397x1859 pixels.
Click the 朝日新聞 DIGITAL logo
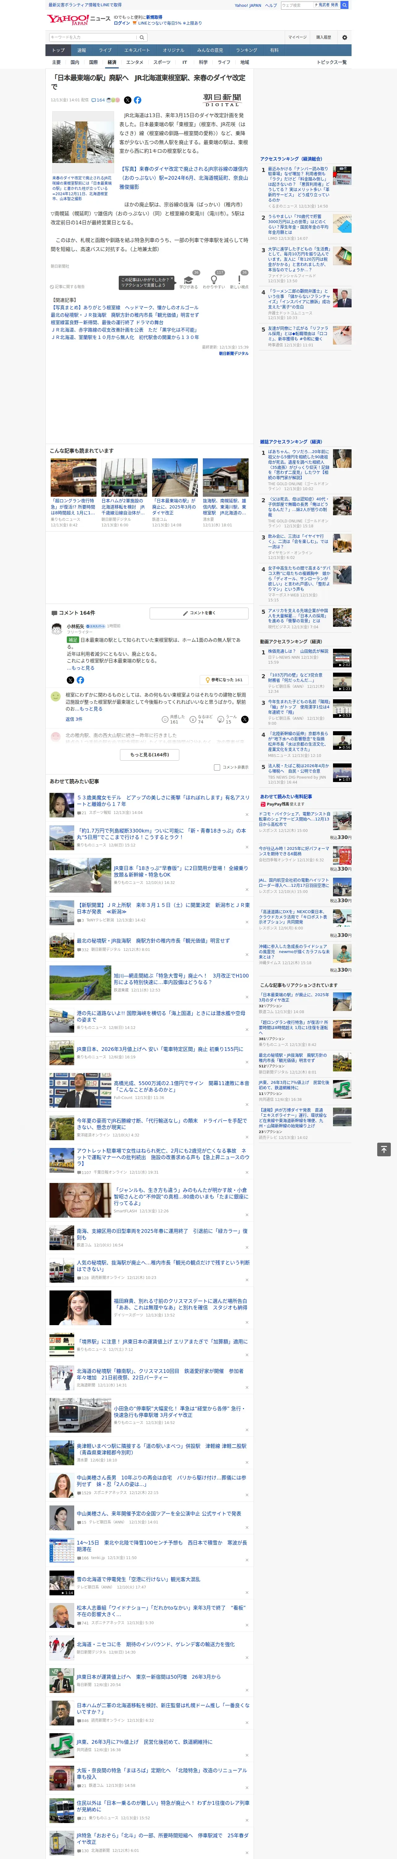pyautogui.click(x=222, y=100)
